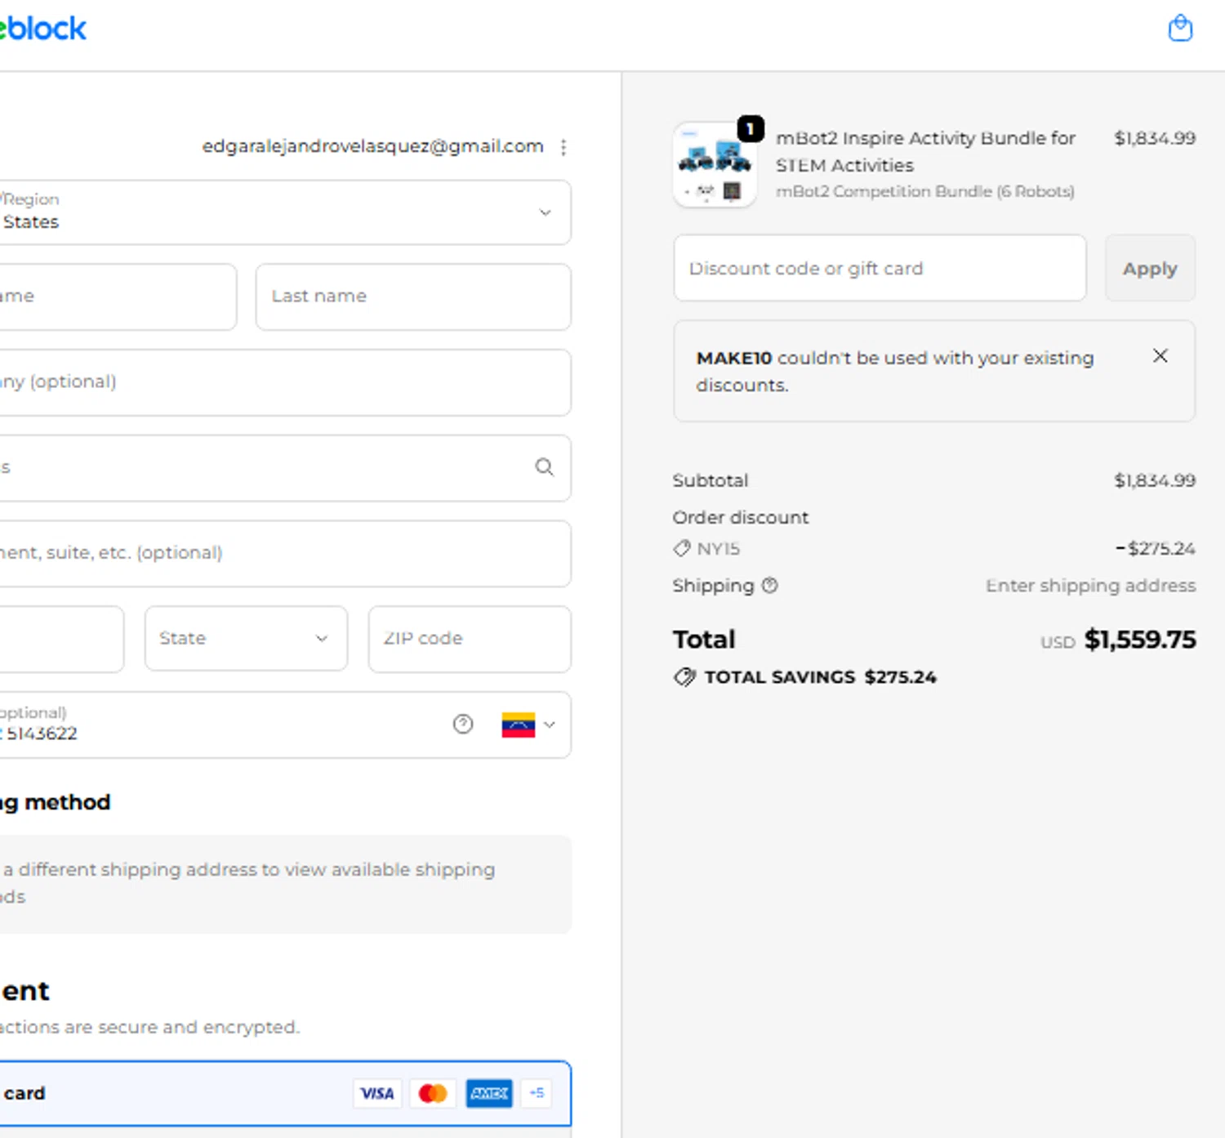Click the MAKE10 code text in the error
This screenshot has width=1225, height=1138.
pyautogui.click(x=733, y=358)
